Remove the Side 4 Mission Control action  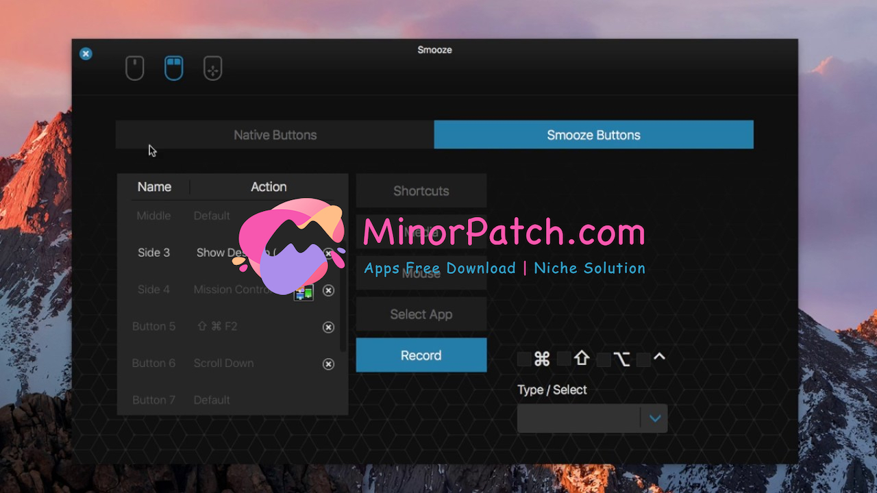point(328,290)
